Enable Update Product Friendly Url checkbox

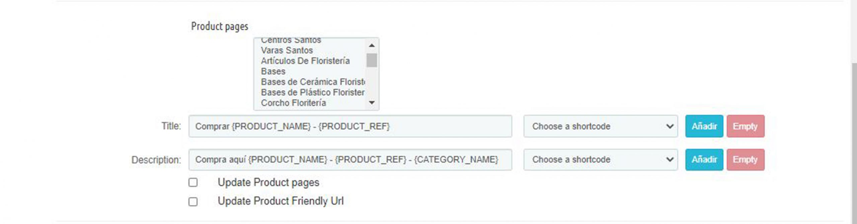[x=193, y=202]
